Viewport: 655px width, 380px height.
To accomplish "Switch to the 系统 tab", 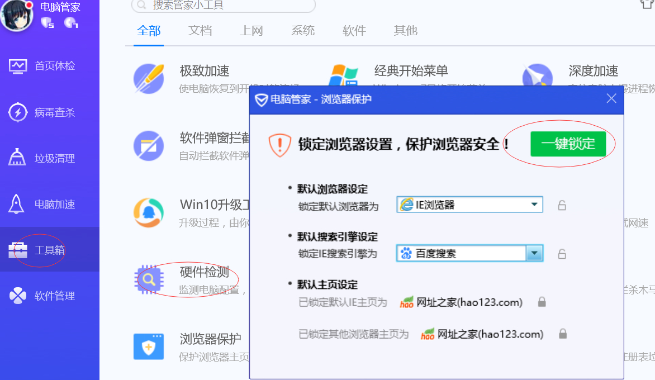I will coord(303,31).
